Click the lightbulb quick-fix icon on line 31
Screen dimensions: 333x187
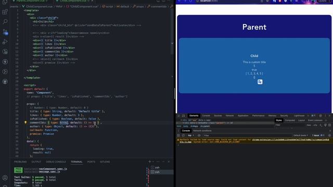25,123
